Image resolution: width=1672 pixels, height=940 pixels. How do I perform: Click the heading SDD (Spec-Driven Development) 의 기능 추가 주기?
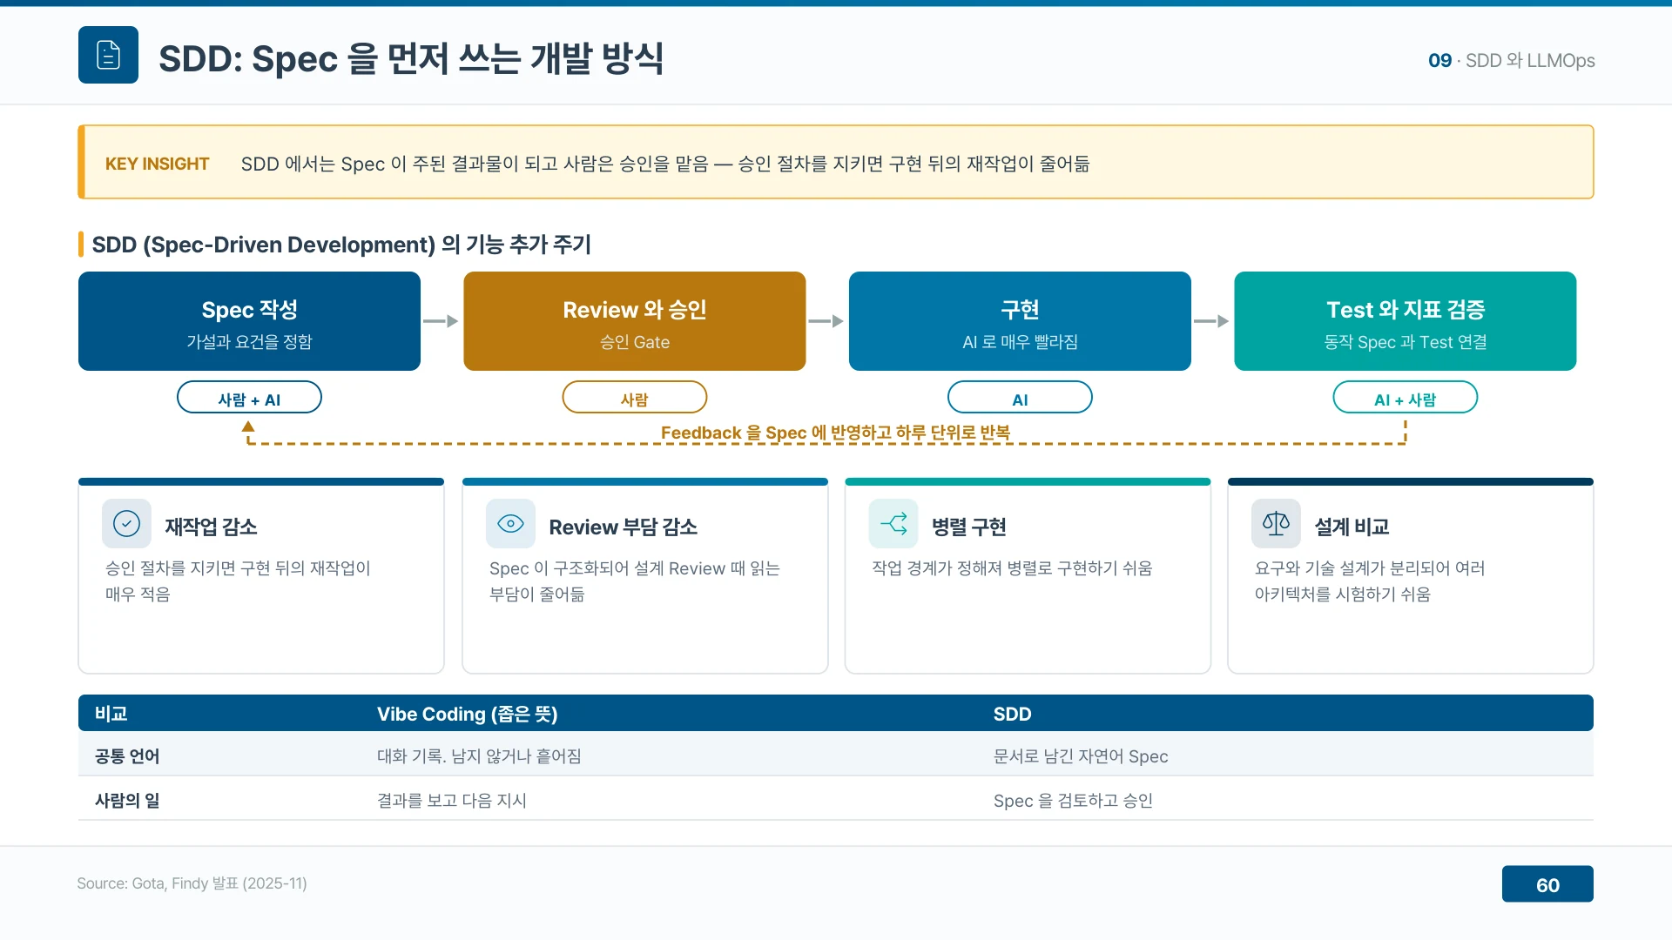[341, 245]
